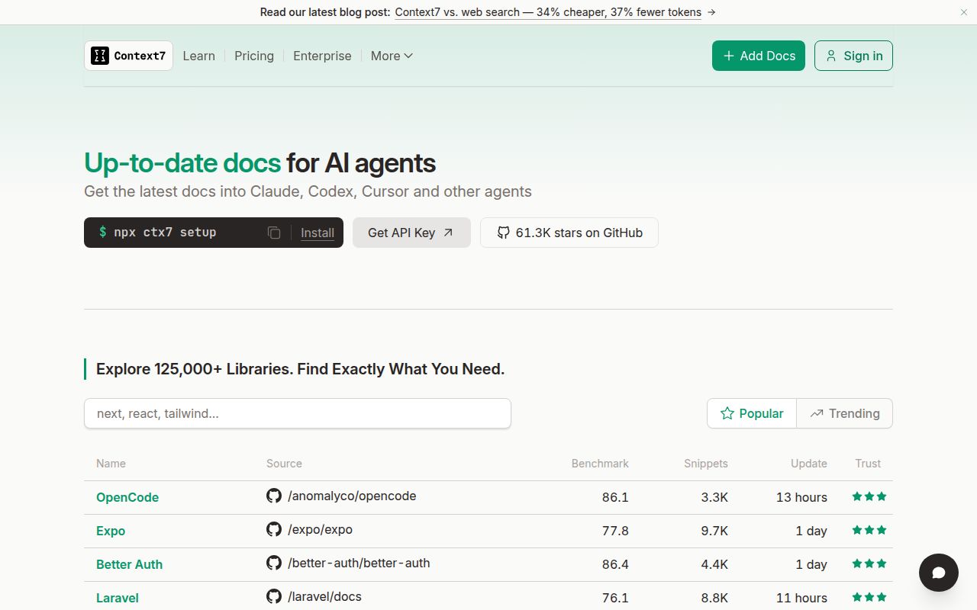Click the Context7 logo icon
The width and height of the screenshot is (977, 610).
click(100, 56)
